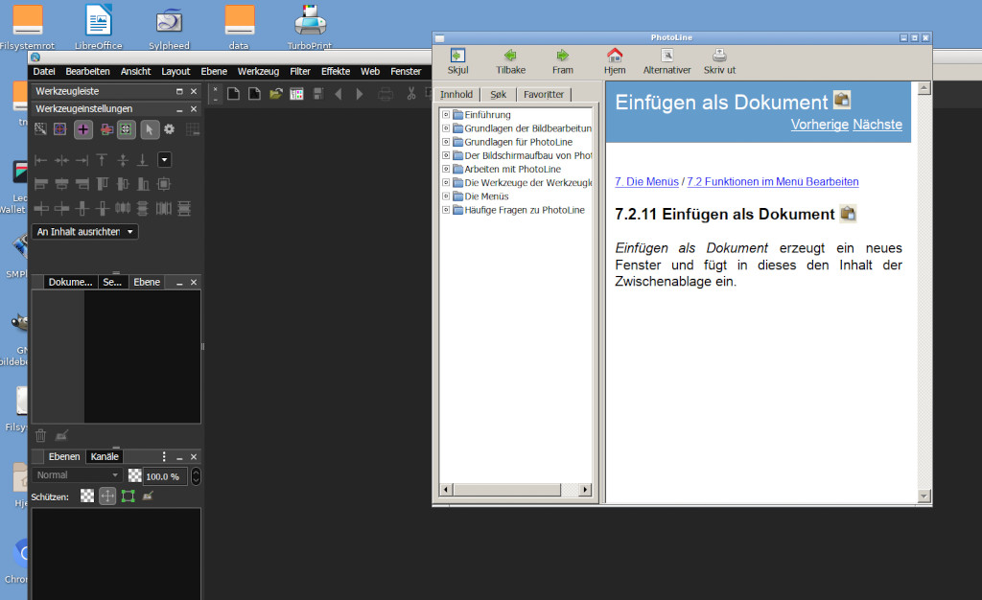This screenshot has height=600, width=982.
Task: Toggle the purple plus crosshair mode button
Action: point(82,129)
